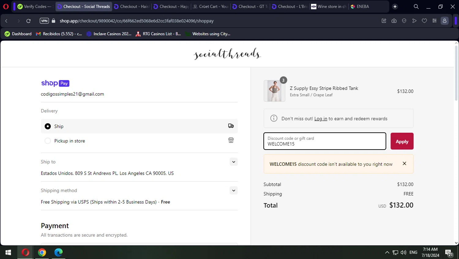The width and height of the screenshot is (459, 259).
Task: Click the send/flow arrow icon
Action: point(414,21)
